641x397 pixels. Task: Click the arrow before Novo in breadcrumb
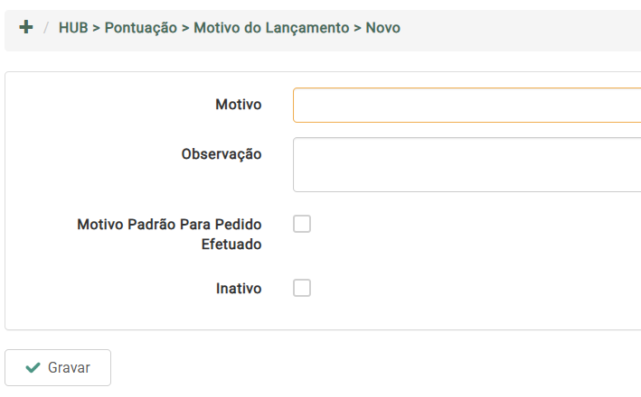[357, 28]
